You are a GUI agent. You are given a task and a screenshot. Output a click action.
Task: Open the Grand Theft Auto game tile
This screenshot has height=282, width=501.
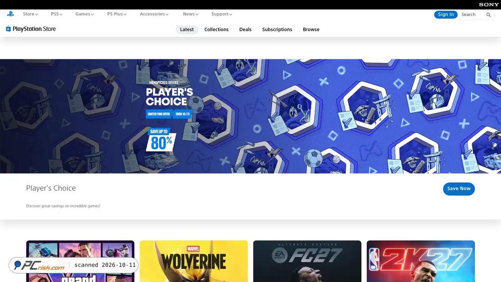pyautogui.click(x=80, y=261)
